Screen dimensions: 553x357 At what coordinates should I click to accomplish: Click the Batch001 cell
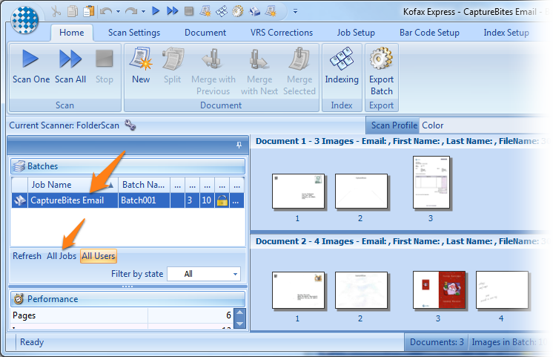[144, 200]
